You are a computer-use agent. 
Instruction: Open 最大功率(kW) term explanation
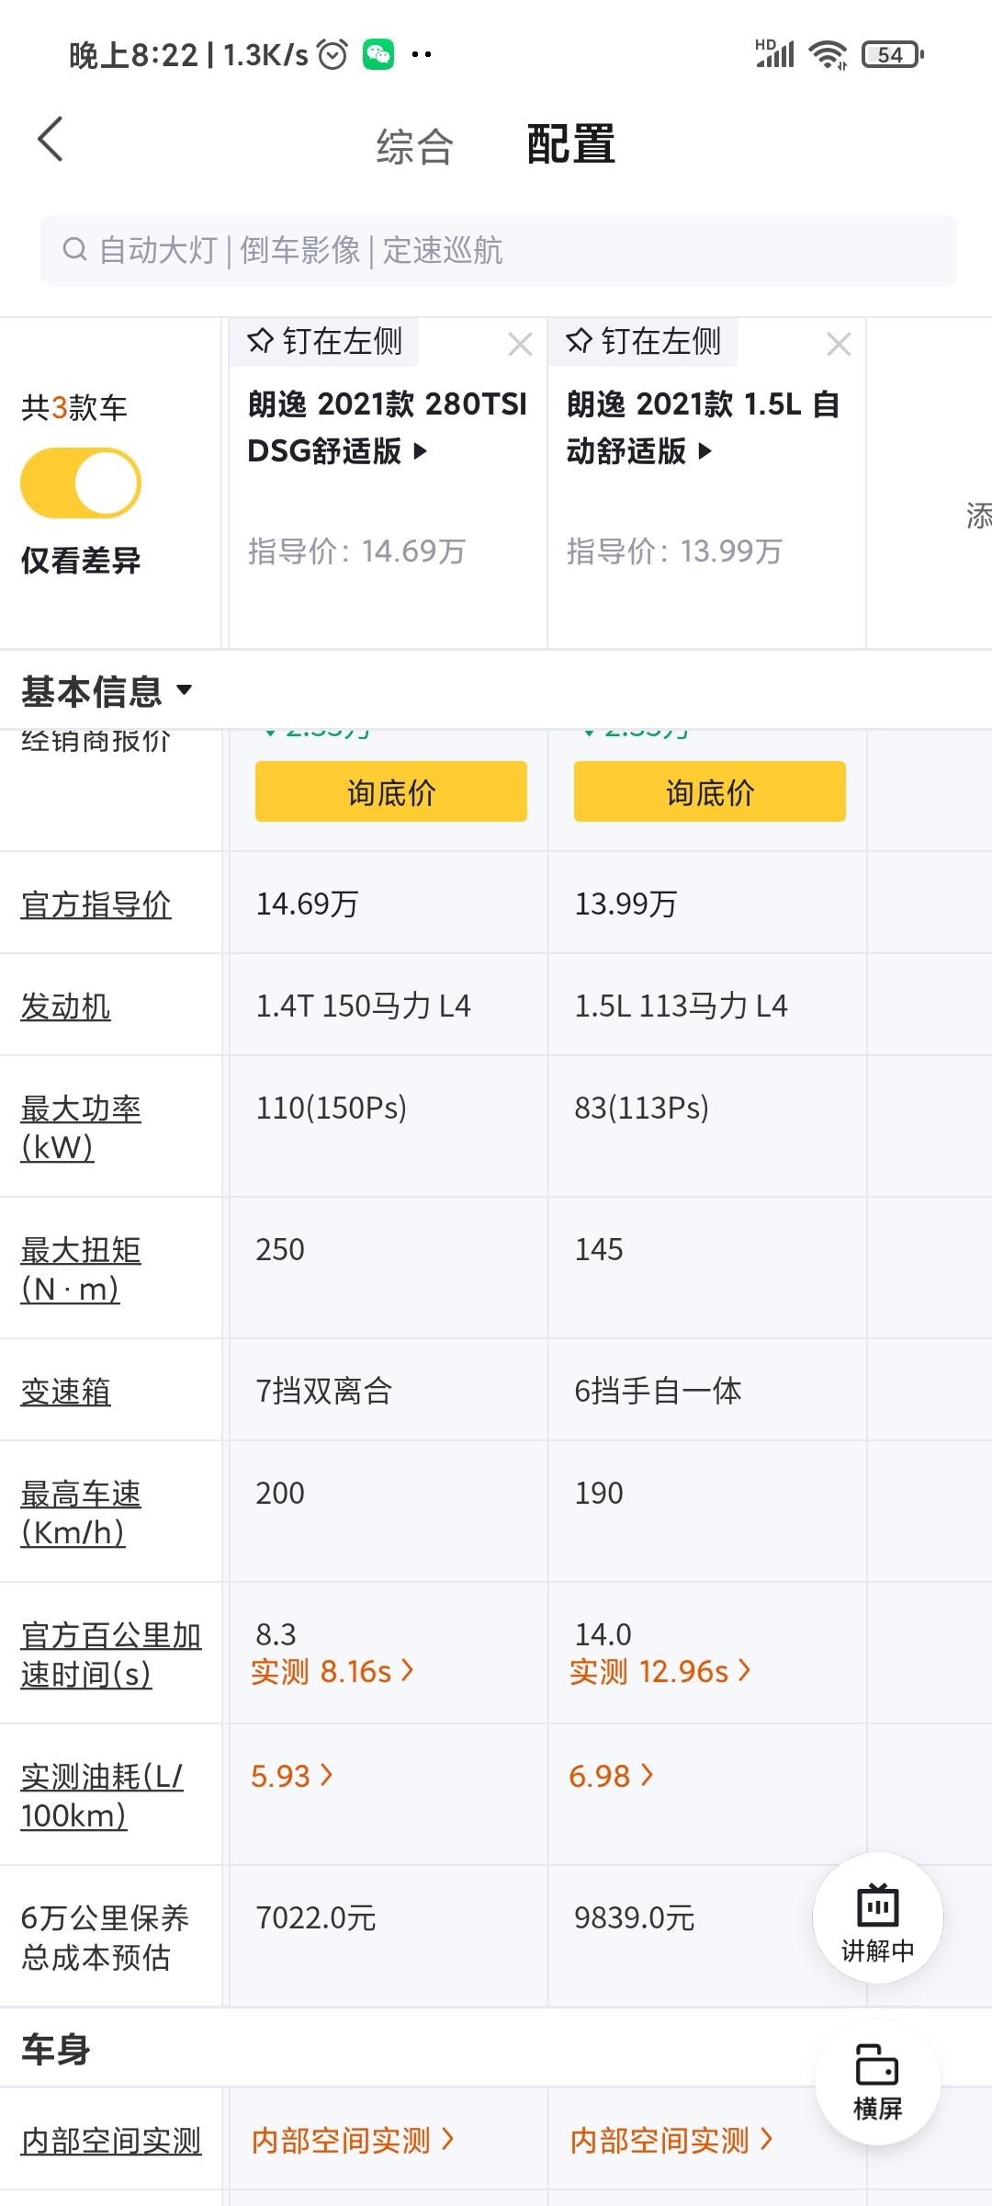pos(81,1128)
